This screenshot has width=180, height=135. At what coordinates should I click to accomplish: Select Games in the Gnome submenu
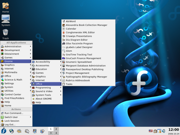47,73
